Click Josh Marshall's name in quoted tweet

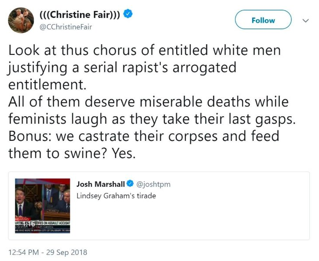coord(101,184)
